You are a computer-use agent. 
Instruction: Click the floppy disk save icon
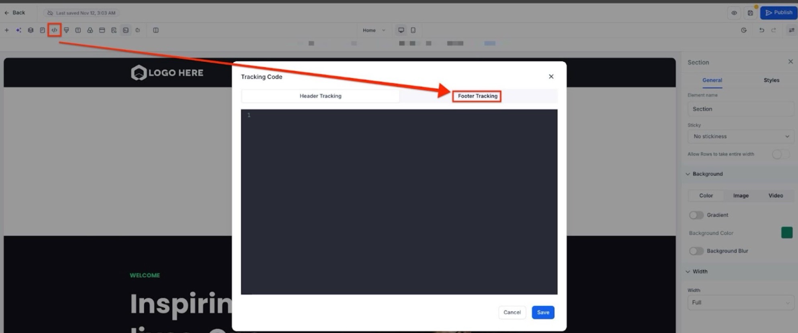point(750,13)
